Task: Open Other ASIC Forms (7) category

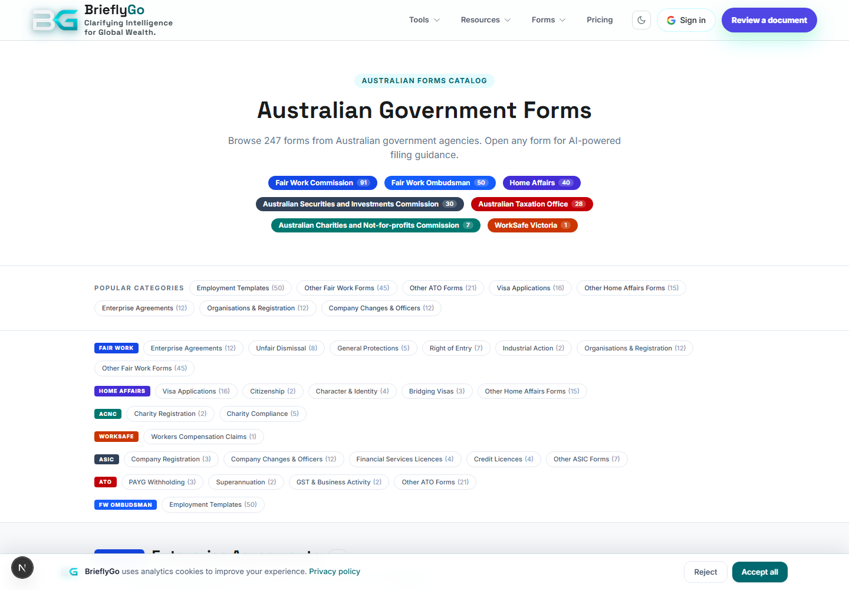Action: coord(587,459)
